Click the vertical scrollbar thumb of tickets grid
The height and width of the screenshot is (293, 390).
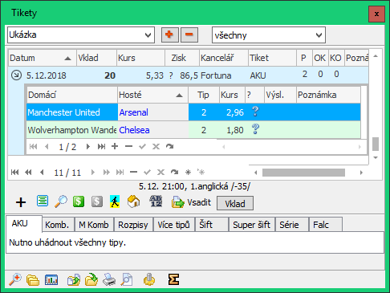coord(376,144)
